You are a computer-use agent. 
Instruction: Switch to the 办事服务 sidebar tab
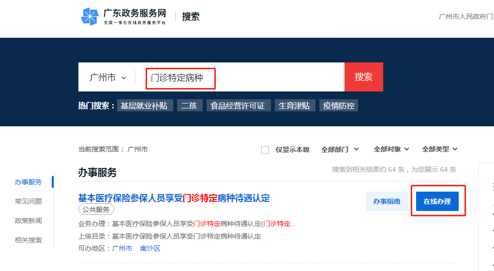(28, 182)
